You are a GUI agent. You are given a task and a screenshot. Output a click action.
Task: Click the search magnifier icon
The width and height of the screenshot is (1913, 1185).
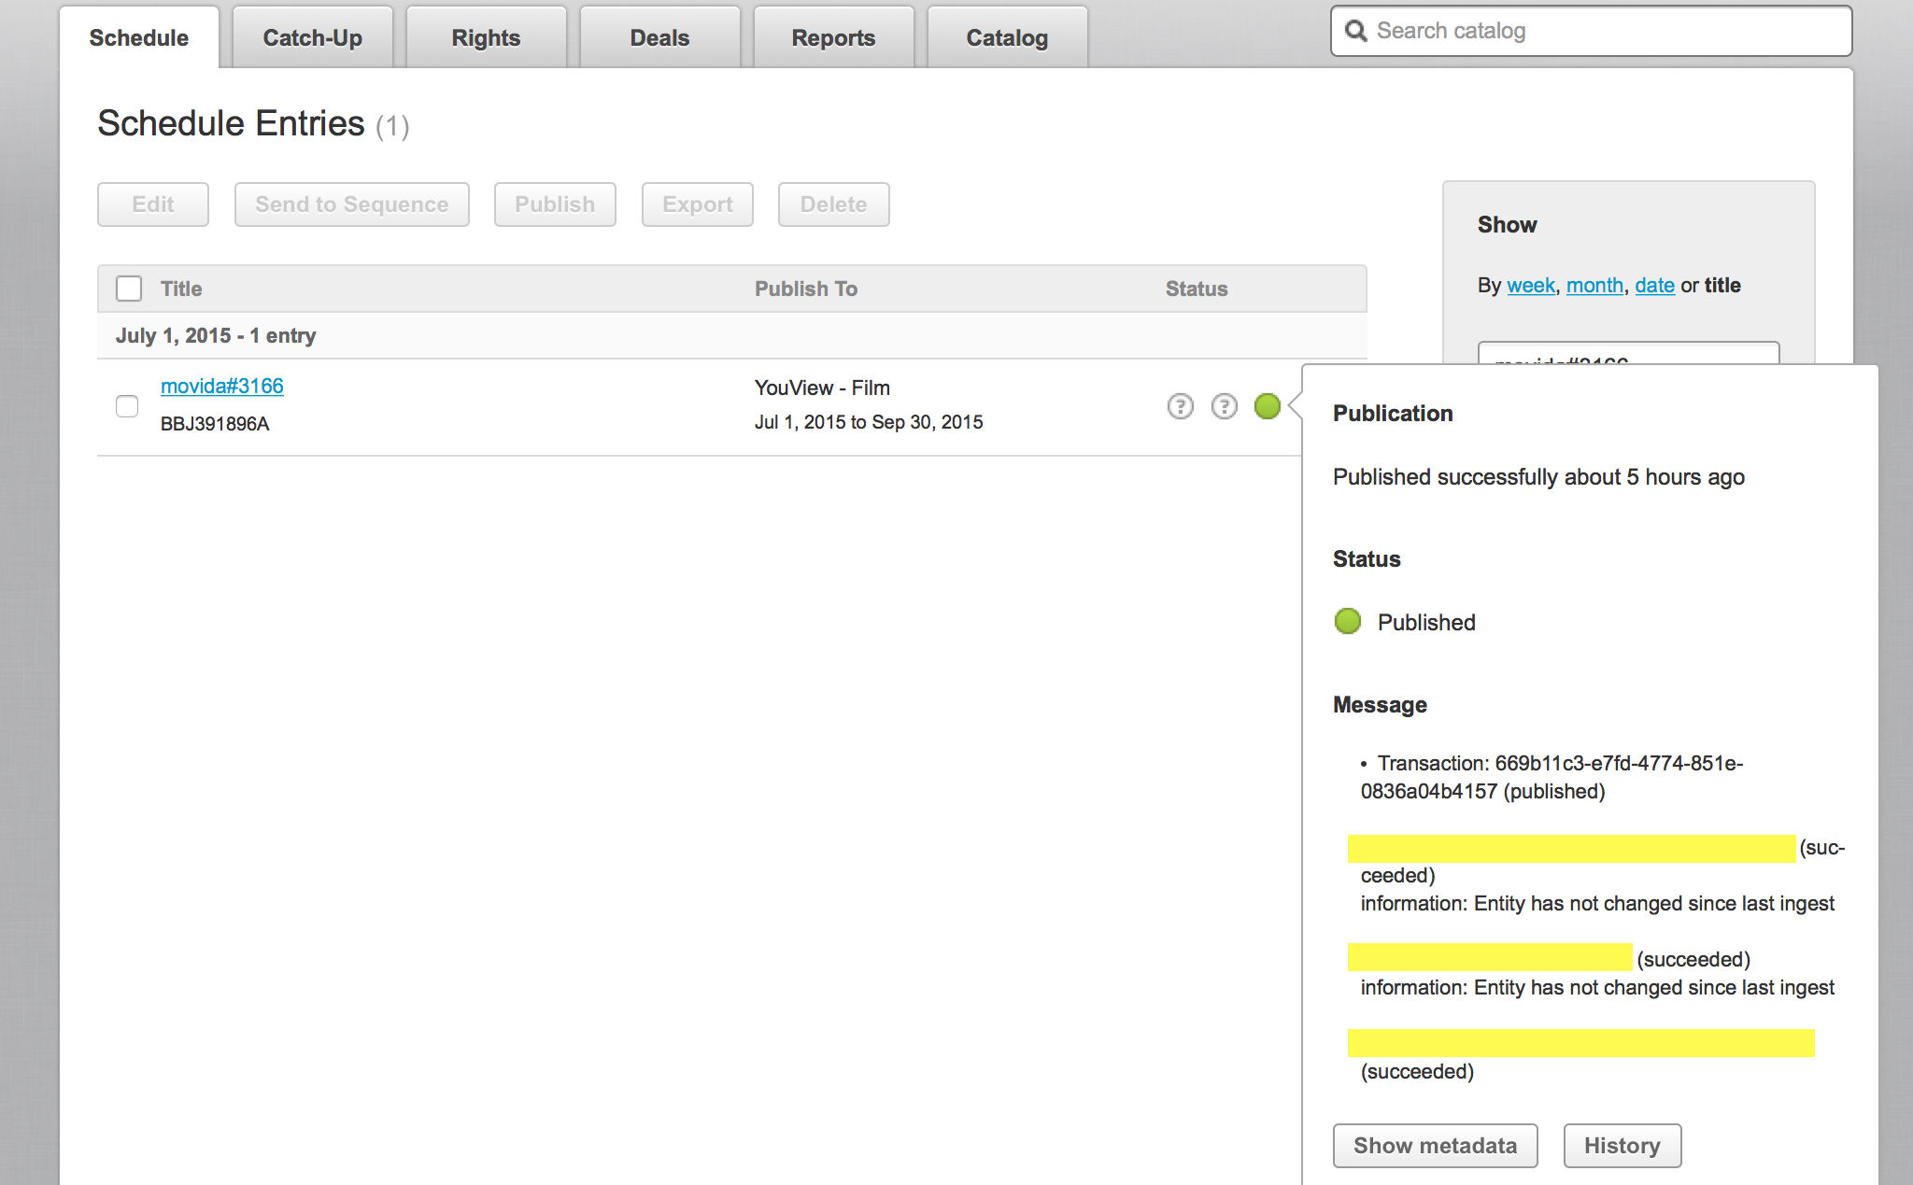(x=1355, y=31)
